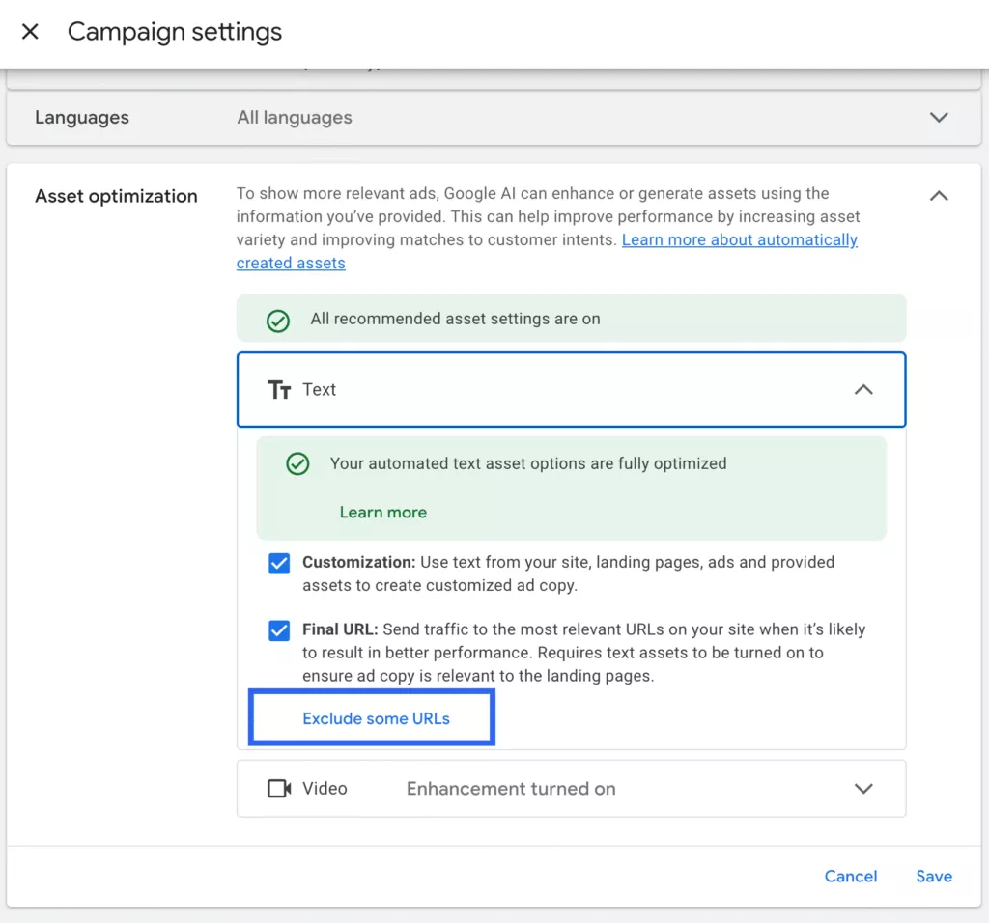Save the campaign settings
This screenshot has height=923, width=989.
(934, 877)
